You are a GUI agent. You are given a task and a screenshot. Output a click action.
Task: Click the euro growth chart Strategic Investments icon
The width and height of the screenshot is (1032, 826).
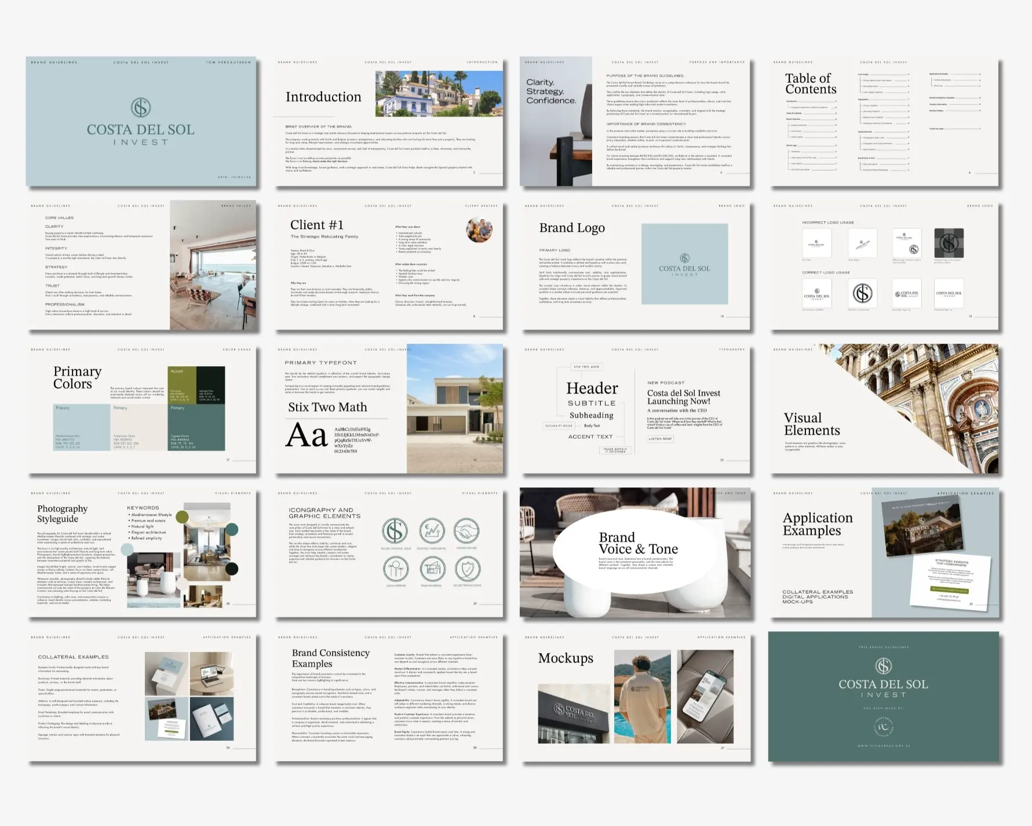(432, 531)
